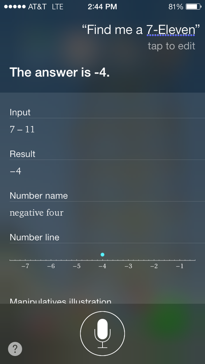Tap 'tap to edit' text
The height and width of the screenshot is (364, 205).
click(x=172, y=46)
